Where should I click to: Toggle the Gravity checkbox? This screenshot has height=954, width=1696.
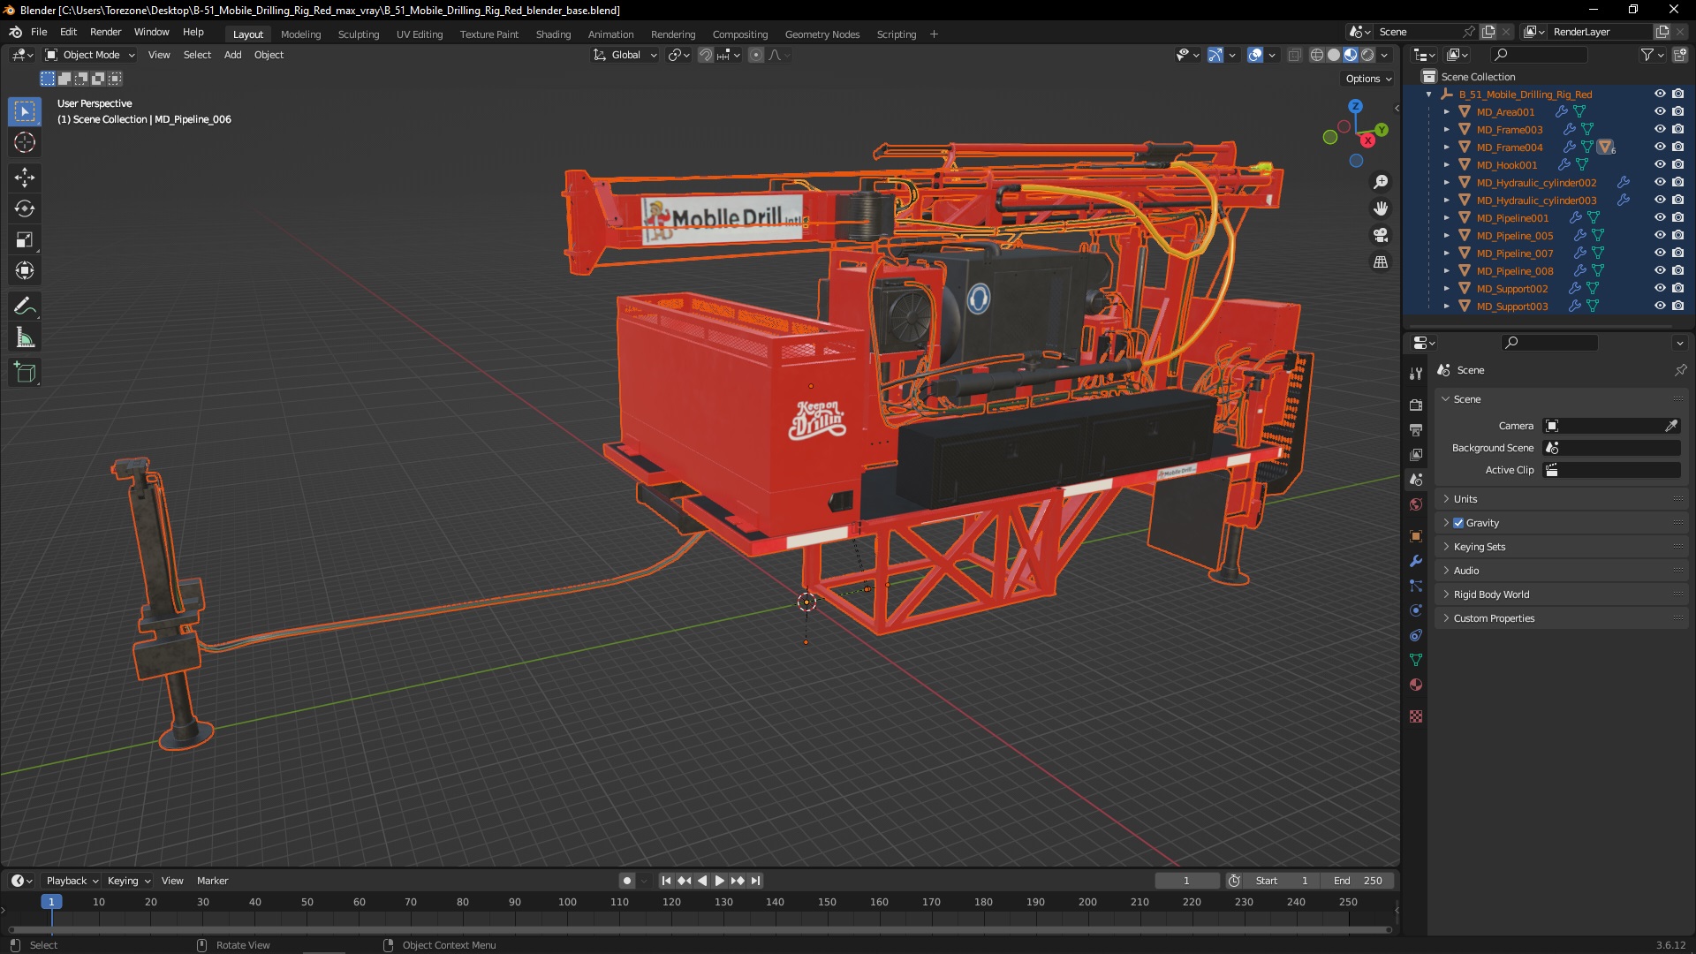click(1458, 523)
